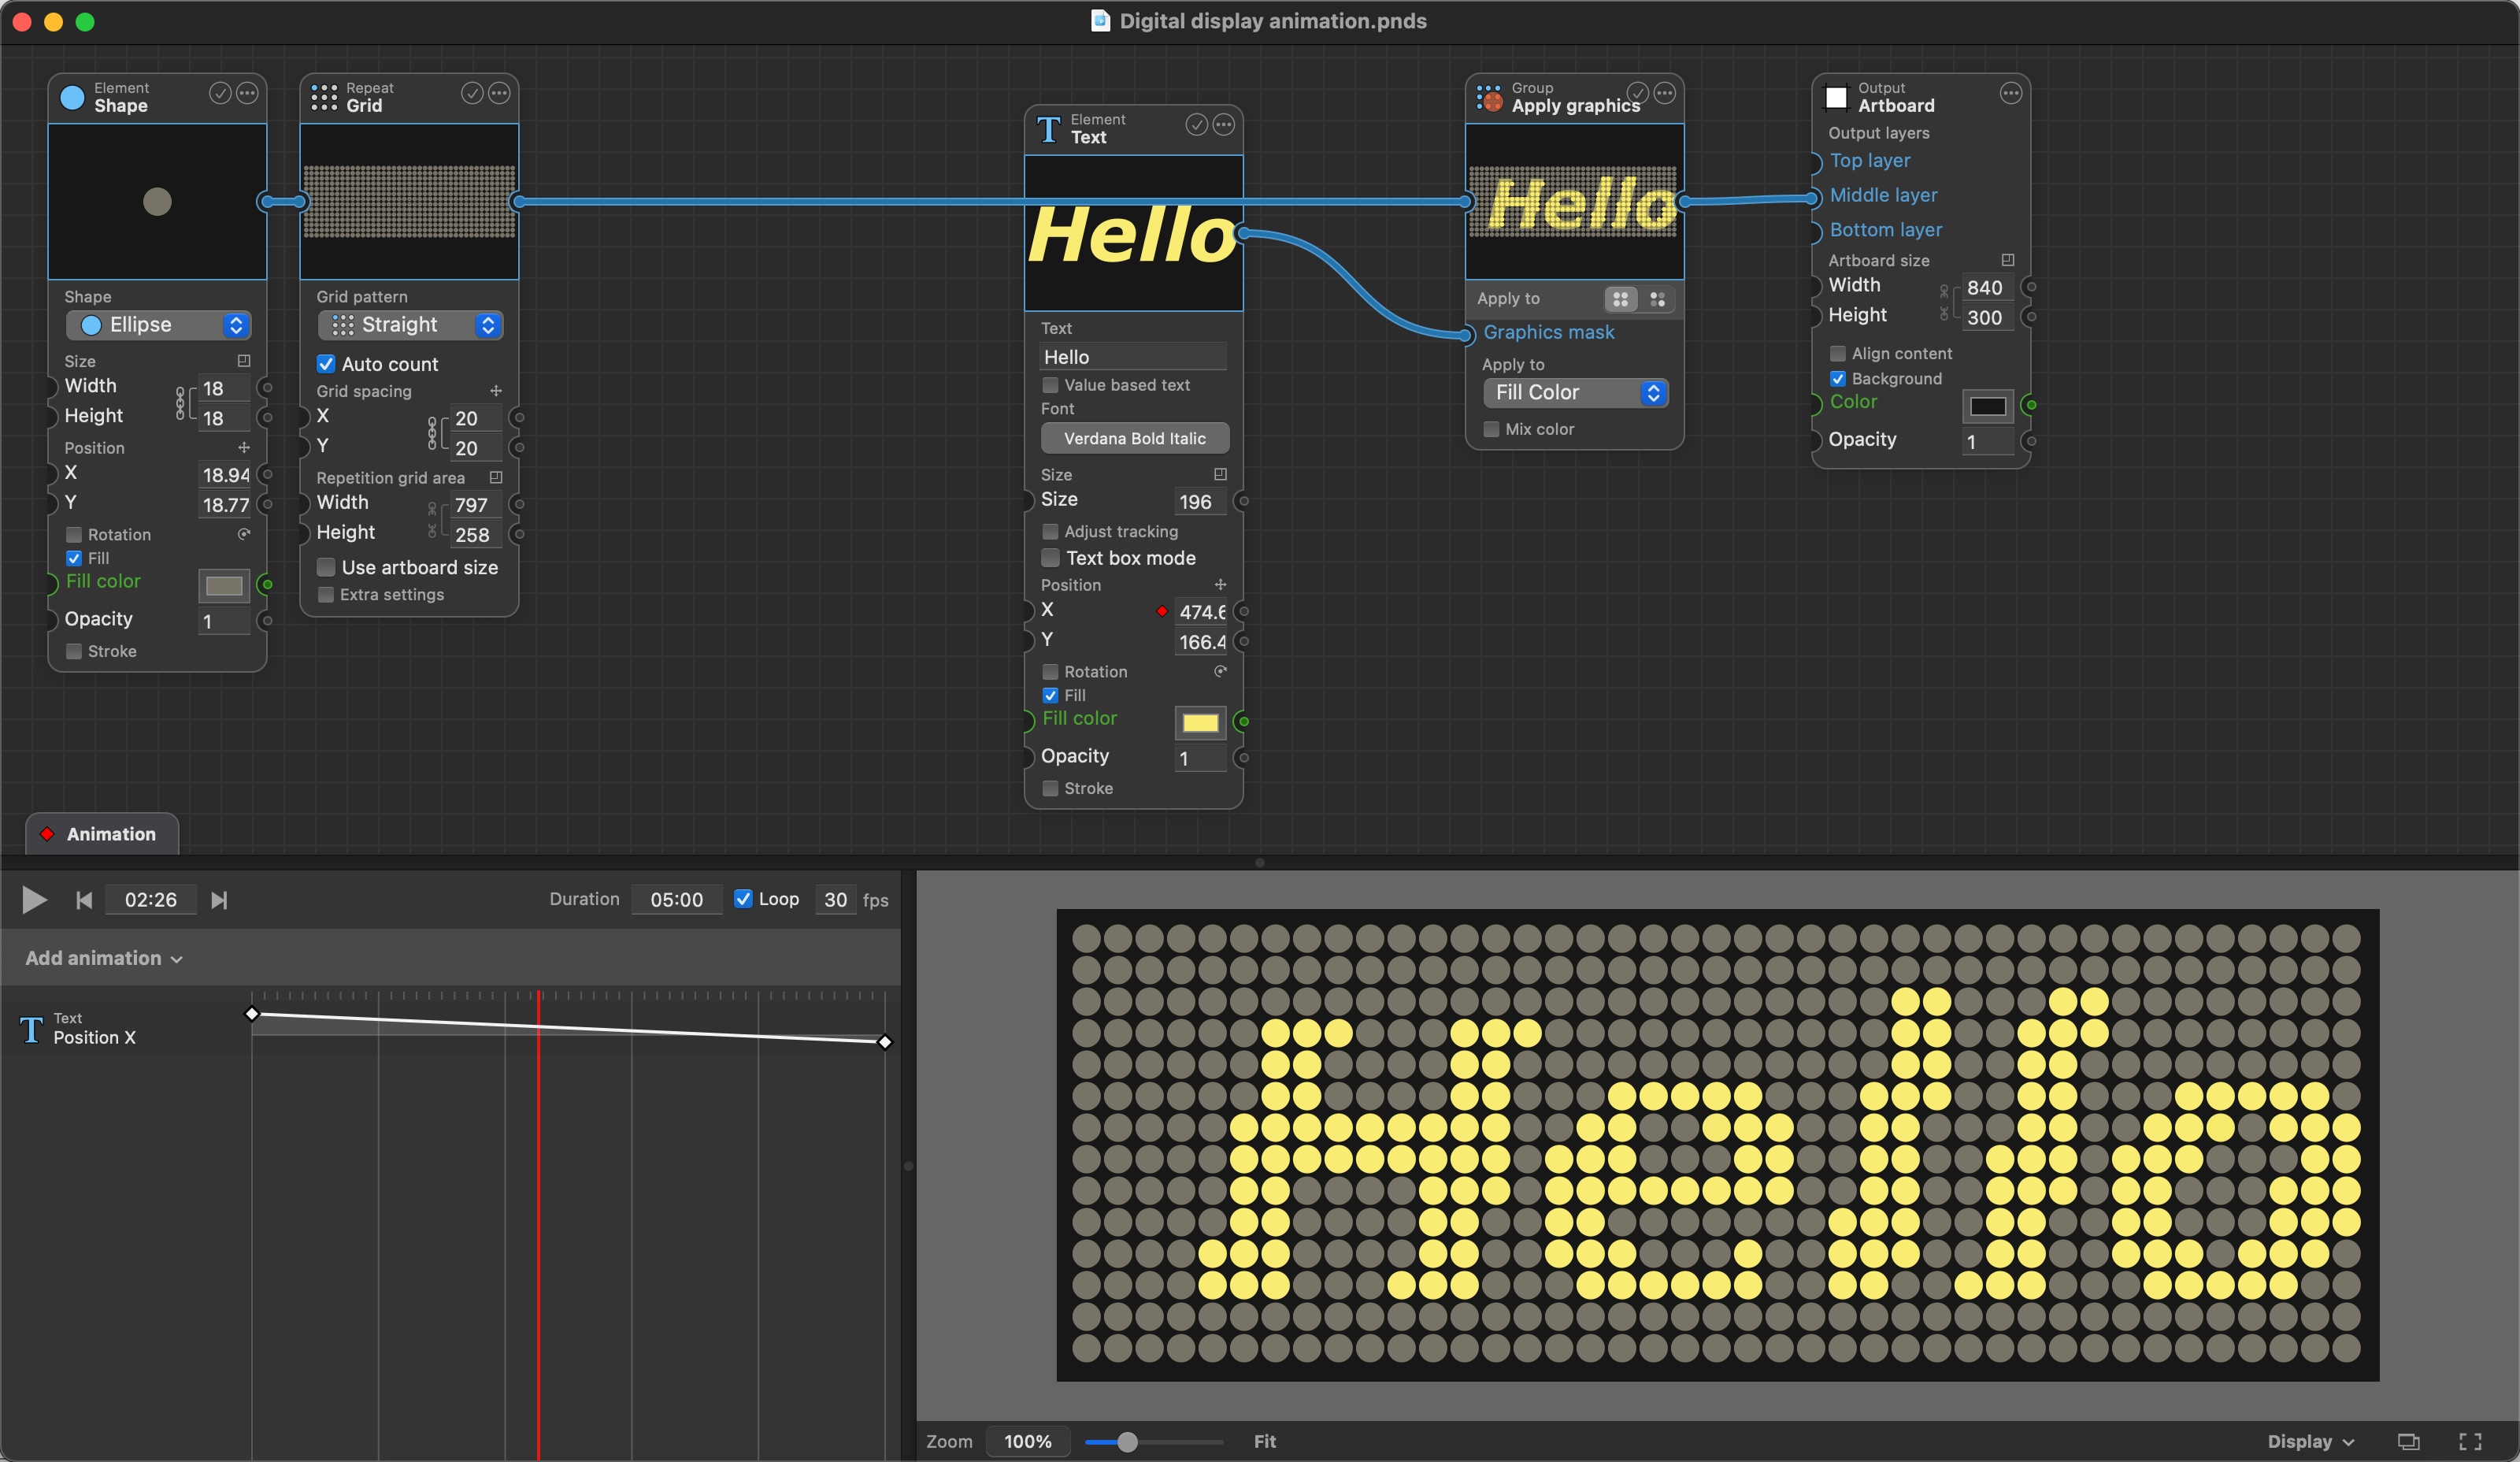Viewport: 2520px width, 1462px height.
Task: Click the Grid node checkmark icon
Action: 472,94
